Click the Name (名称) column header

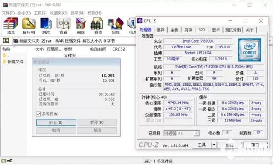tap(6, 49)
